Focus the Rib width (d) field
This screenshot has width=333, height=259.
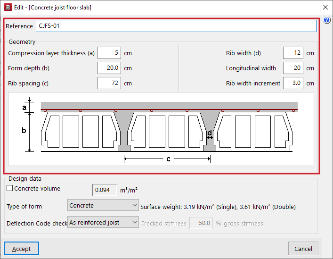292,53
